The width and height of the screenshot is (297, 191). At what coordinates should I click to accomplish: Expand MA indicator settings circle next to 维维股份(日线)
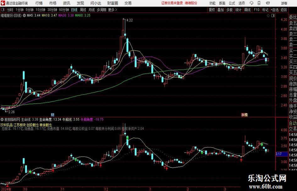pos(24,15)
